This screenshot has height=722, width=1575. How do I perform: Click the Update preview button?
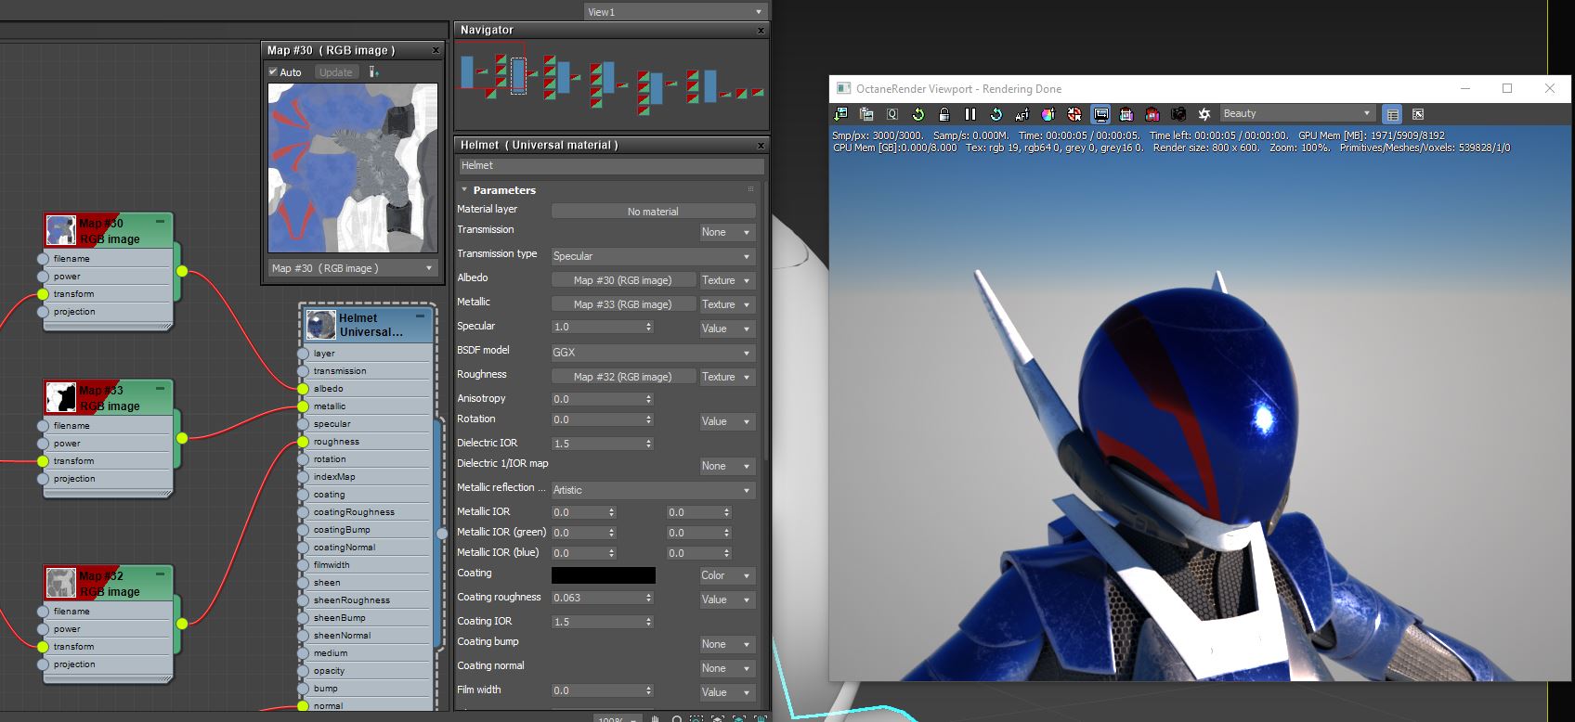[335, 72]
